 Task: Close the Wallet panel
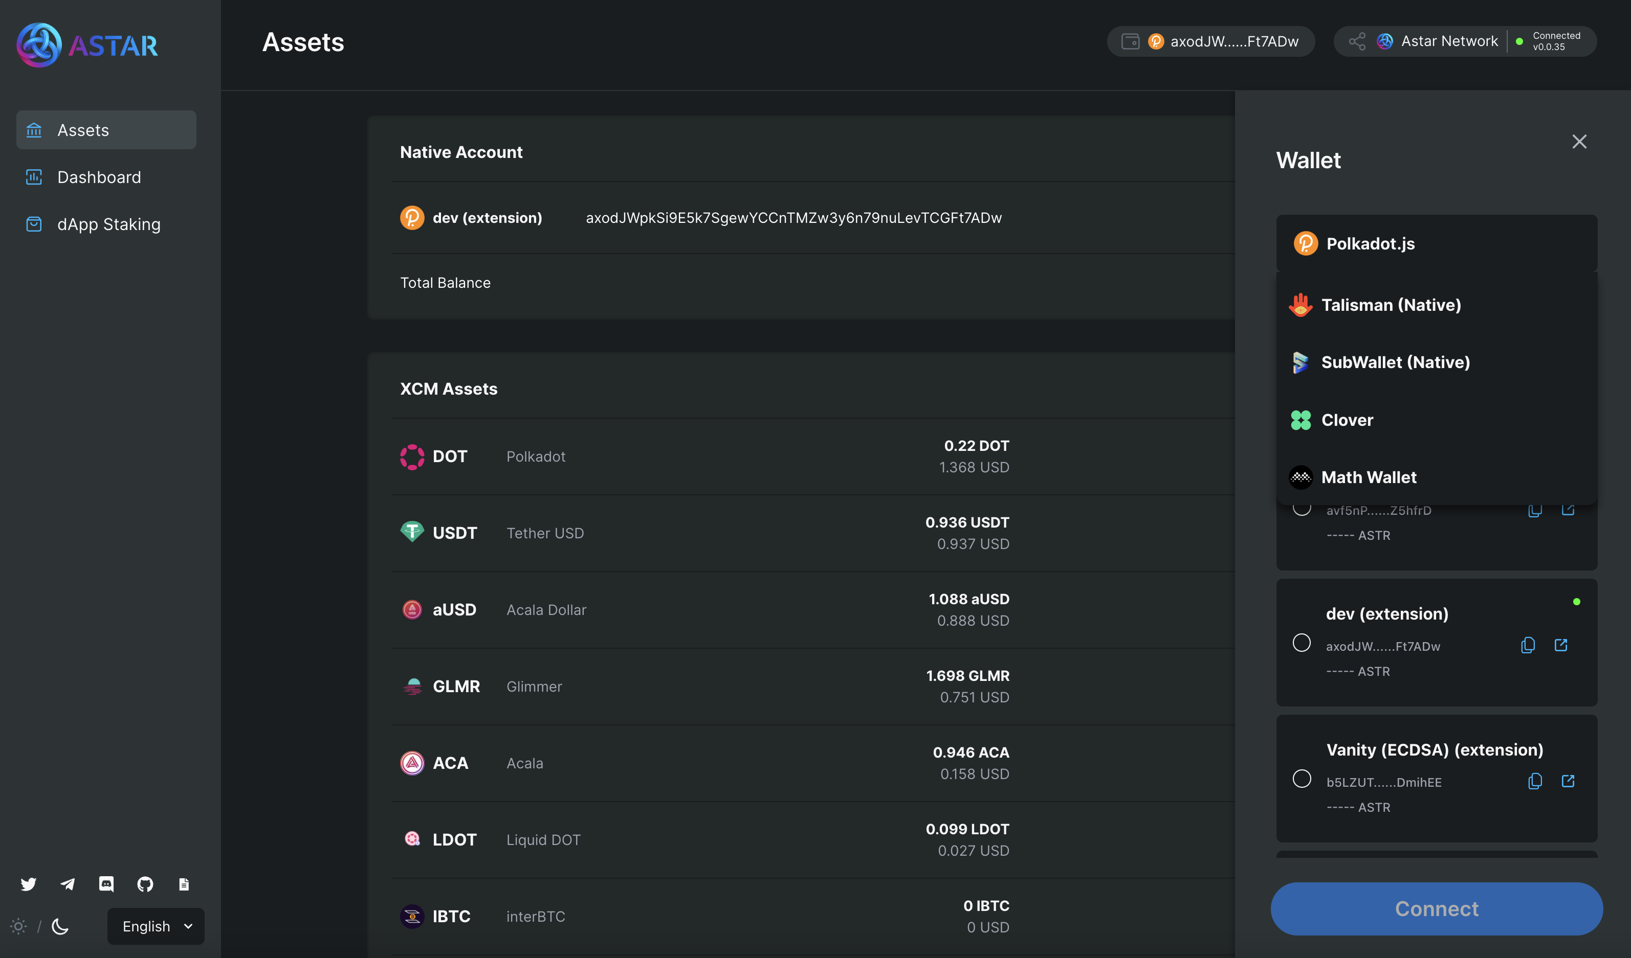[x=1579, y=142]
